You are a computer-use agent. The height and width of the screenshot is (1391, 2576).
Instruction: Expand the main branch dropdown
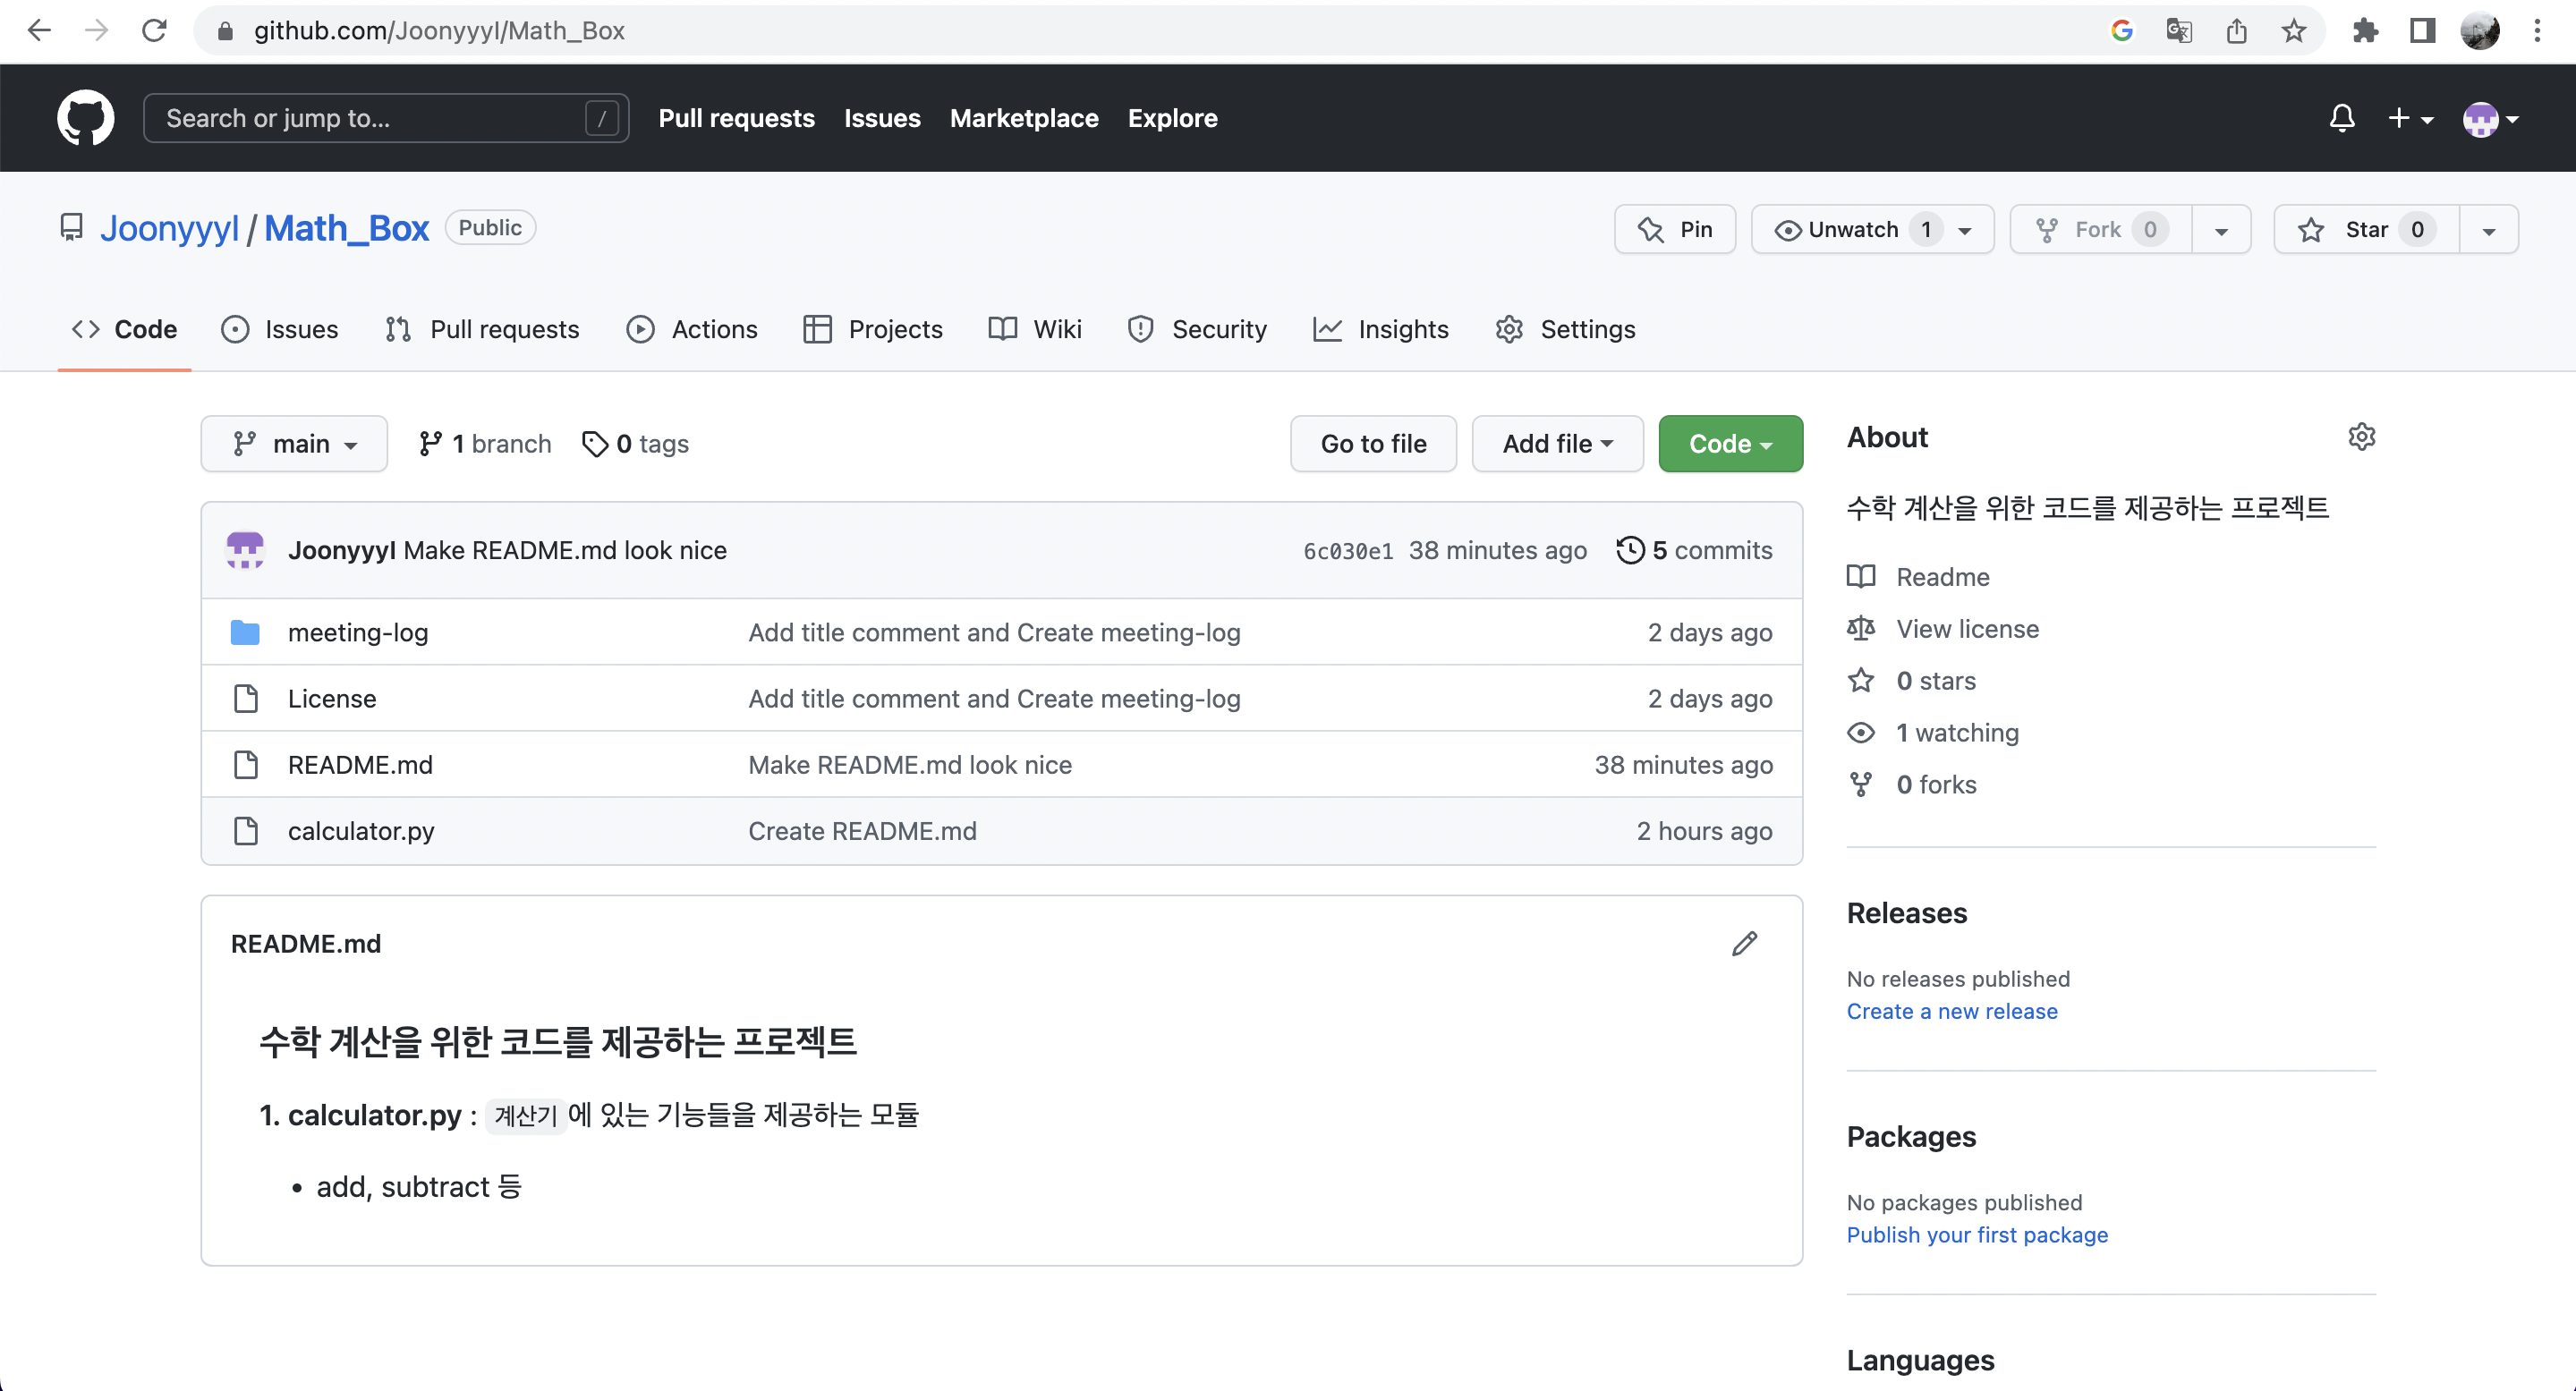pos(294,444)
